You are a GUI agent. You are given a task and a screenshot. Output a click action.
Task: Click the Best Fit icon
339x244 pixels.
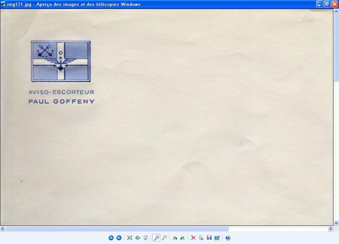point(130,238)
